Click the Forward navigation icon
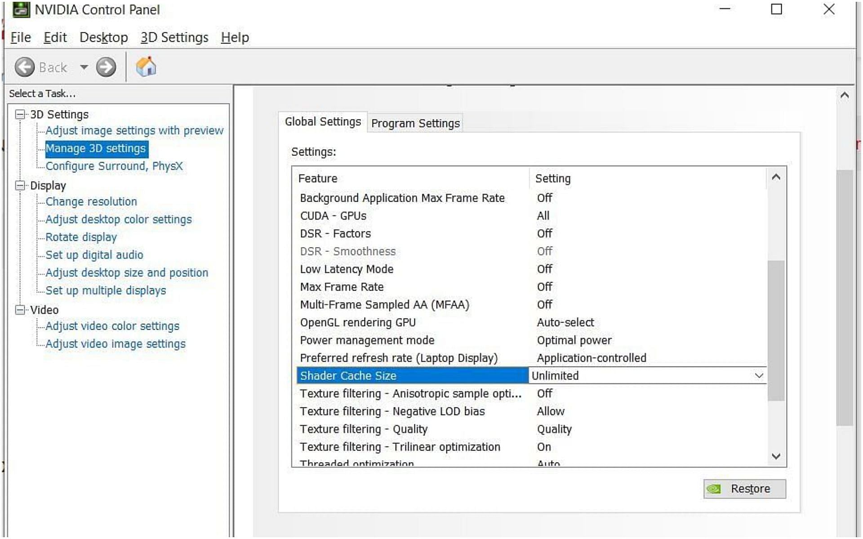Viewport: 863px width, 539px height. (x=107, y=66)
